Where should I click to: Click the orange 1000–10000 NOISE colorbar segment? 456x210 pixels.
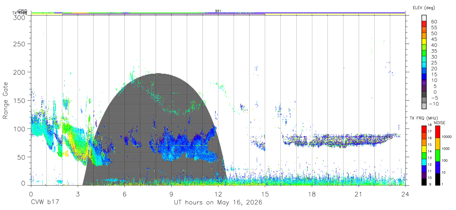click(438, 143)
